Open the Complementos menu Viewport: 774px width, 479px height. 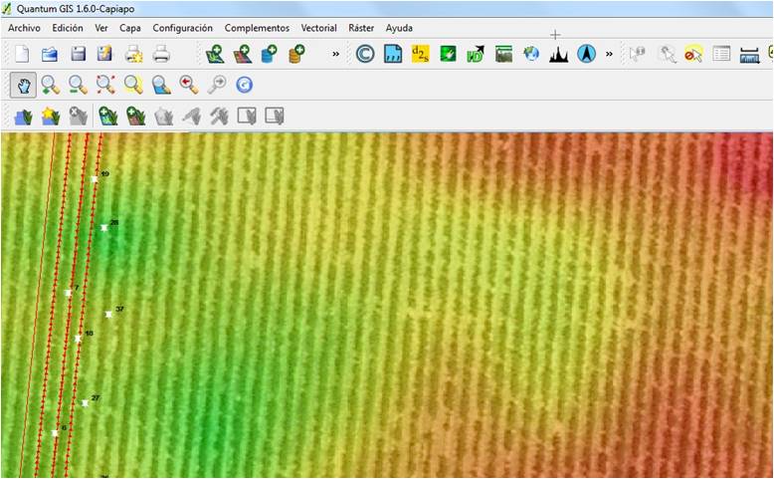click(x=257, y=28)
